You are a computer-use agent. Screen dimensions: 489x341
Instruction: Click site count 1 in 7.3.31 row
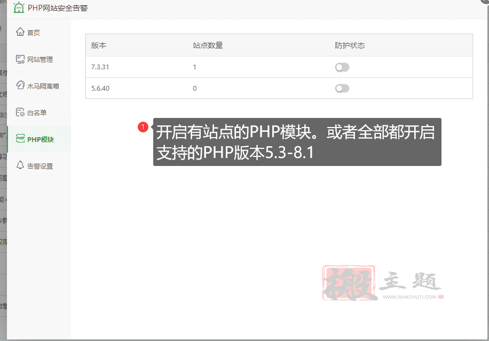[x=195, y=67]
